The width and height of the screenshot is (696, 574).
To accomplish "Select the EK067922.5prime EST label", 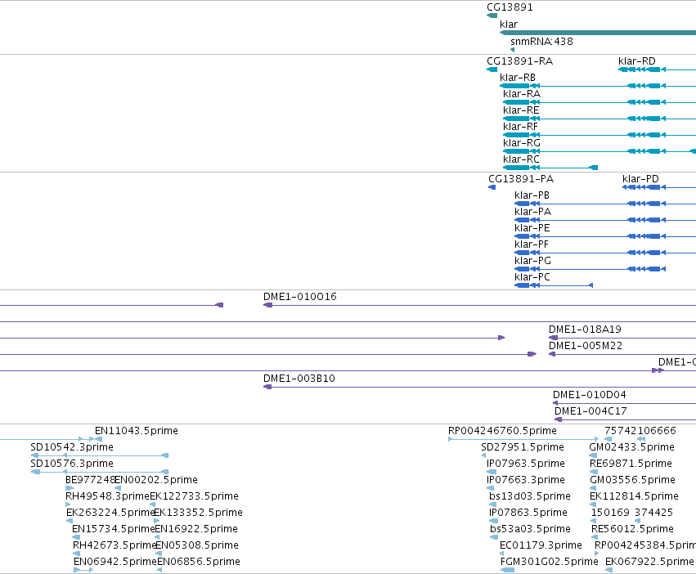I will tap(649, 562).
